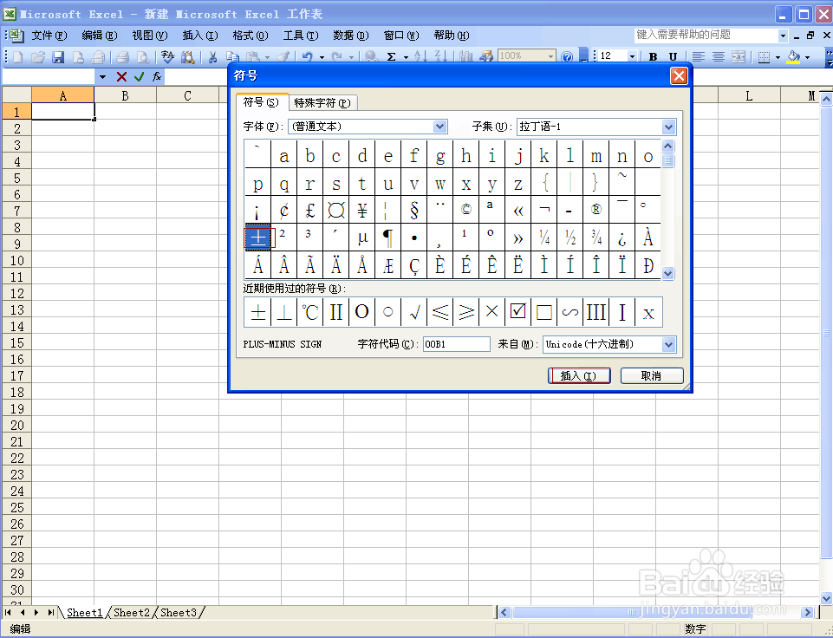
Task: Run the spelling check icon
Action: (168, 57)
